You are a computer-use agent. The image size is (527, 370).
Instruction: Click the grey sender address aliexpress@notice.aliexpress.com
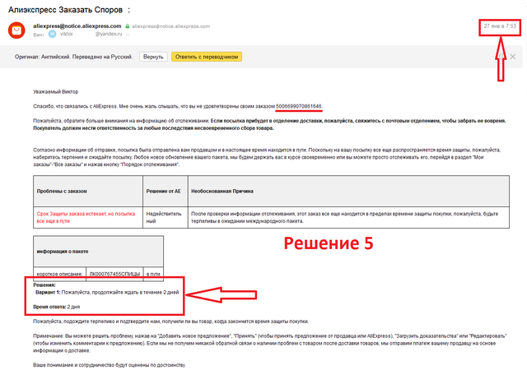(x=170, y=26)
